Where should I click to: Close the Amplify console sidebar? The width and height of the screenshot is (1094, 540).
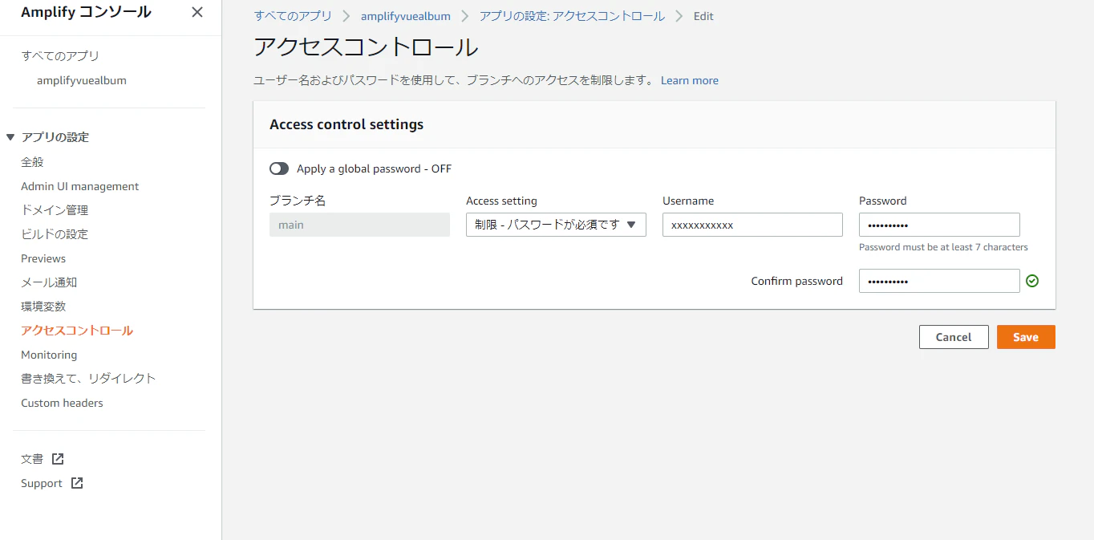pyautogui.click(x=197, y=12)
